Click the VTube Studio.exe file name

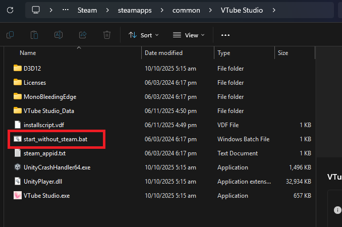[47, 196]
